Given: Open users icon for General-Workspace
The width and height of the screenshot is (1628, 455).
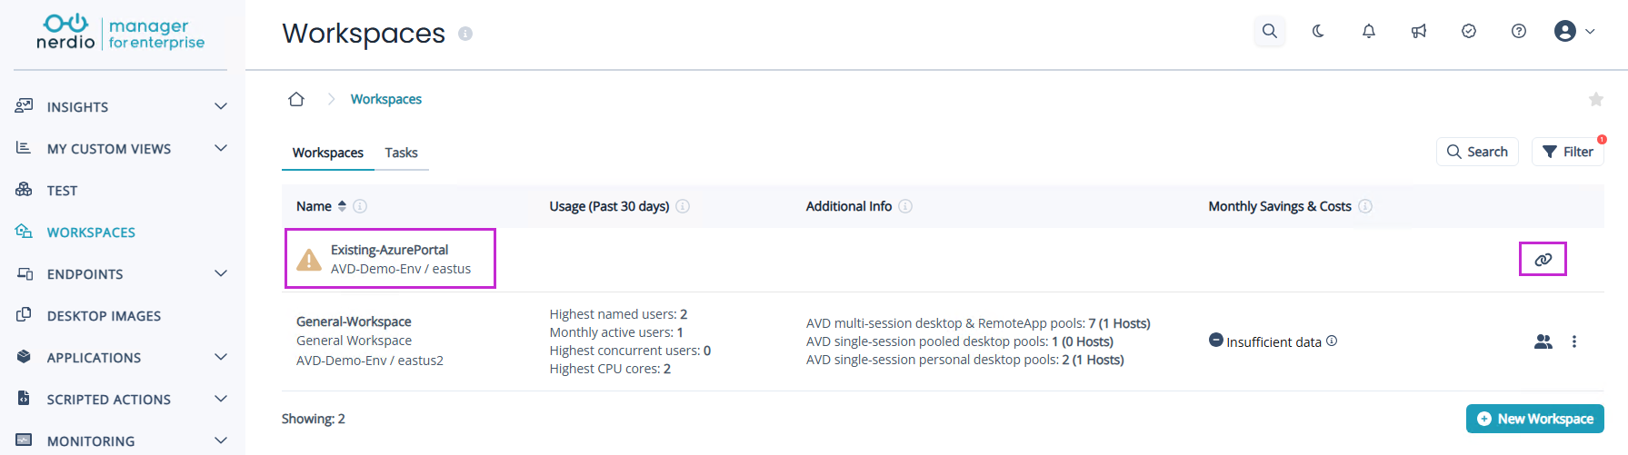Looking at the screenshot, I should [1543, 341].
